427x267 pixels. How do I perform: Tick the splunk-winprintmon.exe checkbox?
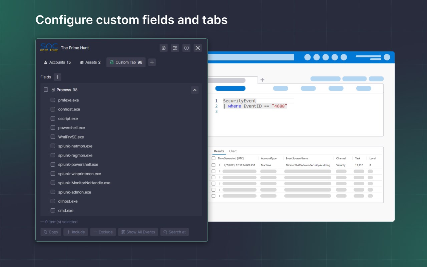pyautogui.click(x=53, y=174)
